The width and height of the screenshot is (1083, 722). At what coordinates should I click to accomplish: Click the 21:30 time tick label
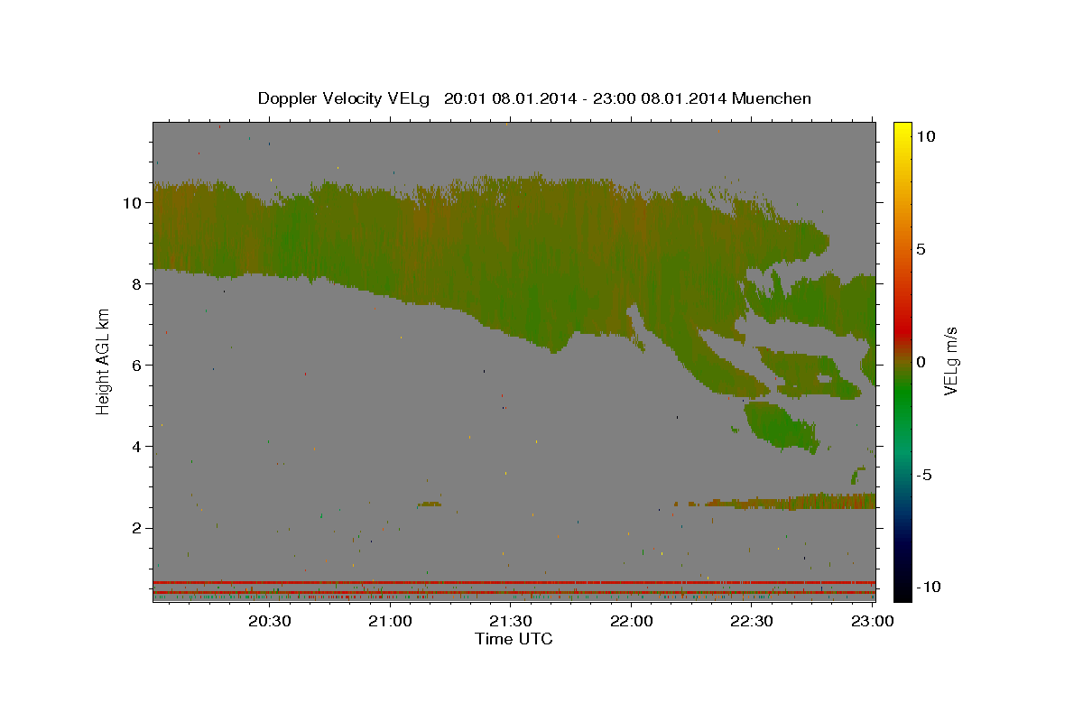coord(511,621)
